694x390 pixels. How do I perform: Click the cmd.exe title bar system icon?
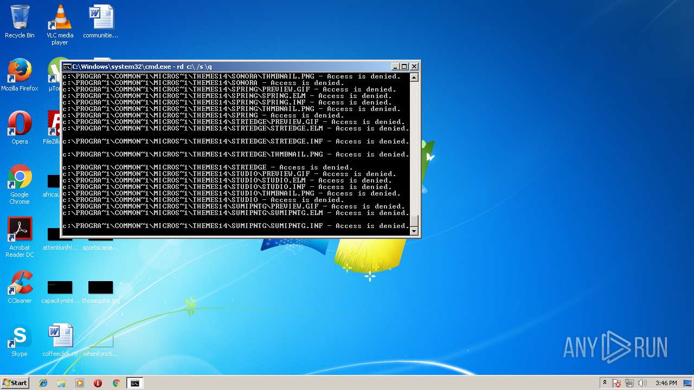[67, 67]
